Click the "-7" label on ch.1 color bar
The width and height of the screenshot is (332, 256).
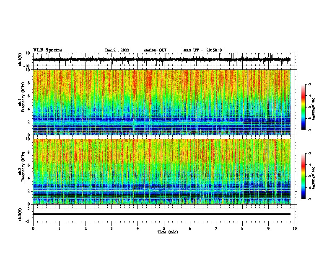point(309,130)
